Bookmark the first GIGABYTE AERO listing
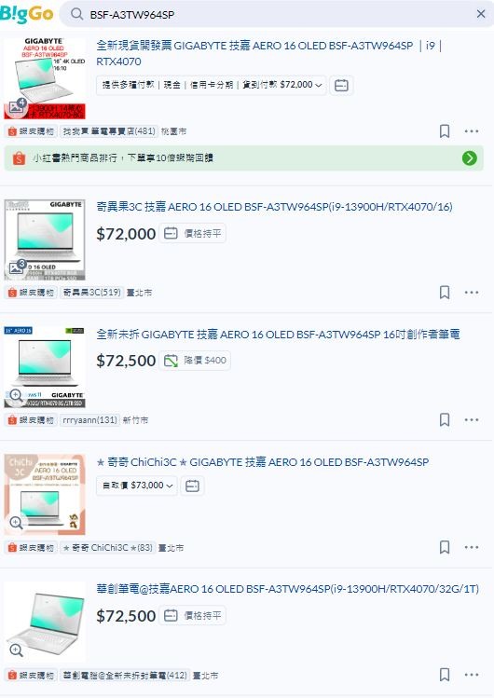Image resolution: width=494 pixels, height=698 pixels. click(x=445, y=131)
